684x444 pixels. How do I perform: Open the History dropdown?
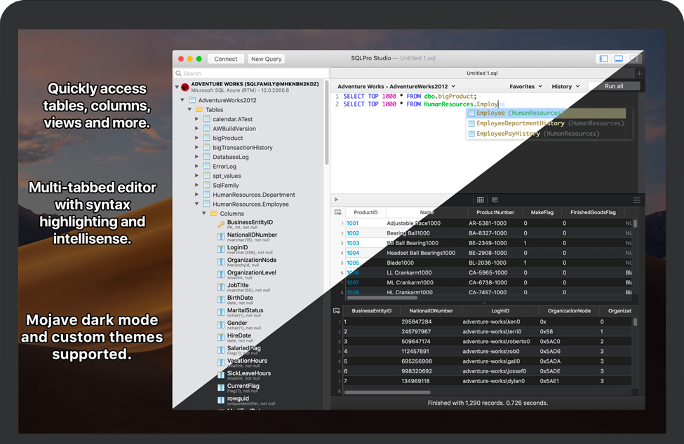565,87
